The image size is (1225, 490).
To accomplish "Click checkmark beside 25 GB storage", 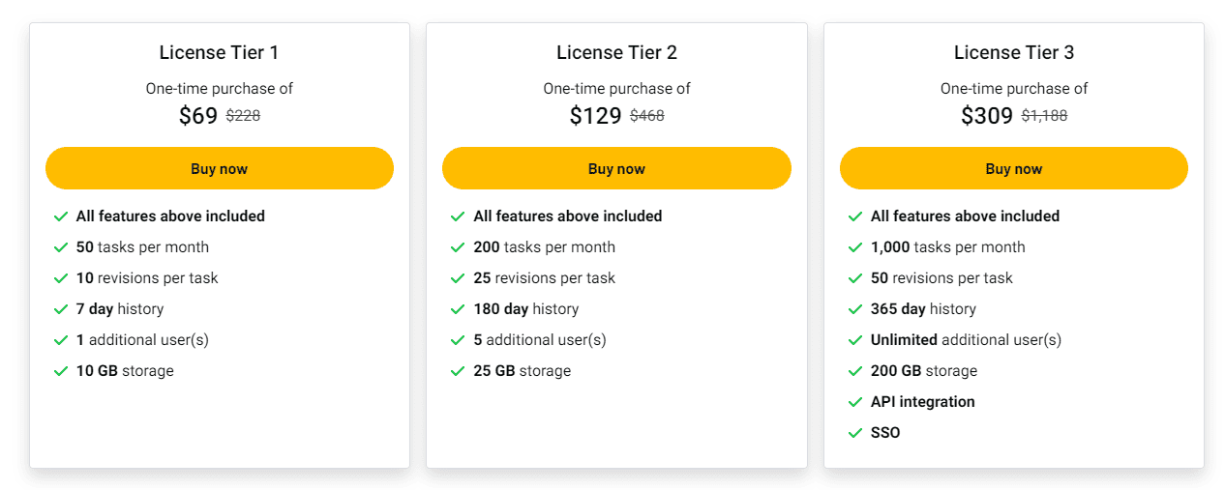I will tap(458, 371).
